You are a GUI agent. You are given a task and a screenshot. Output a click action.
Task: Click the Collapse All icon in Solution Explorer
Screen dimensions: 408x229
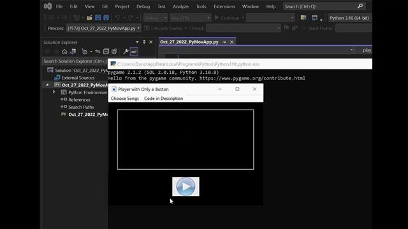[106, 52]
